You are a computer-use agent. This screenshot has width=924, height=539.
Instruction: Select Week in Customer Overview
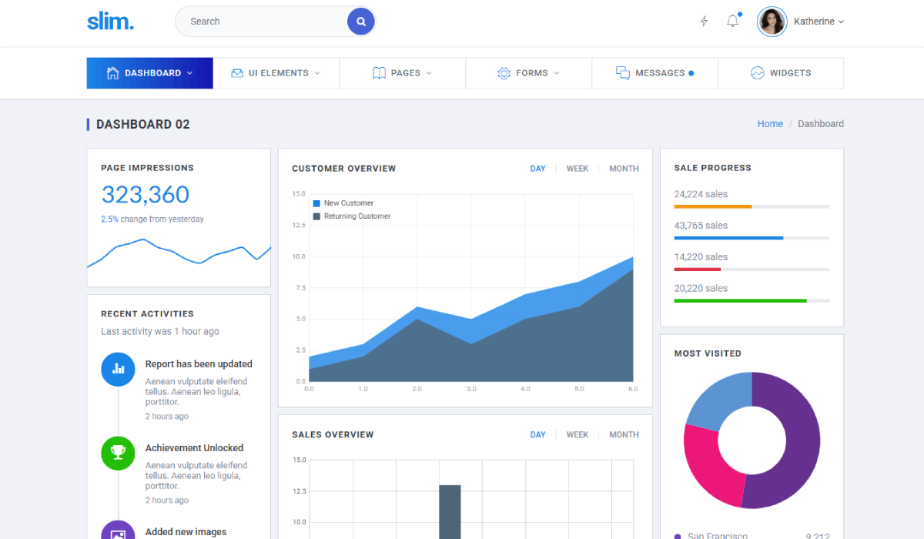coord(577,169)
